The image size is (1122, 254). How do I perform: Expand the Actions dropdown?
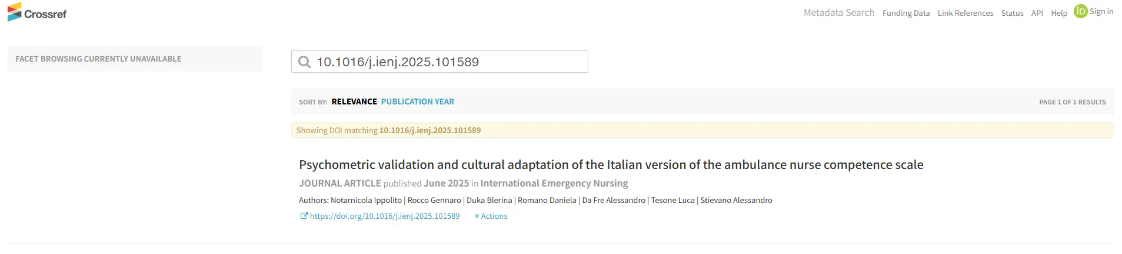coord(491,216)
